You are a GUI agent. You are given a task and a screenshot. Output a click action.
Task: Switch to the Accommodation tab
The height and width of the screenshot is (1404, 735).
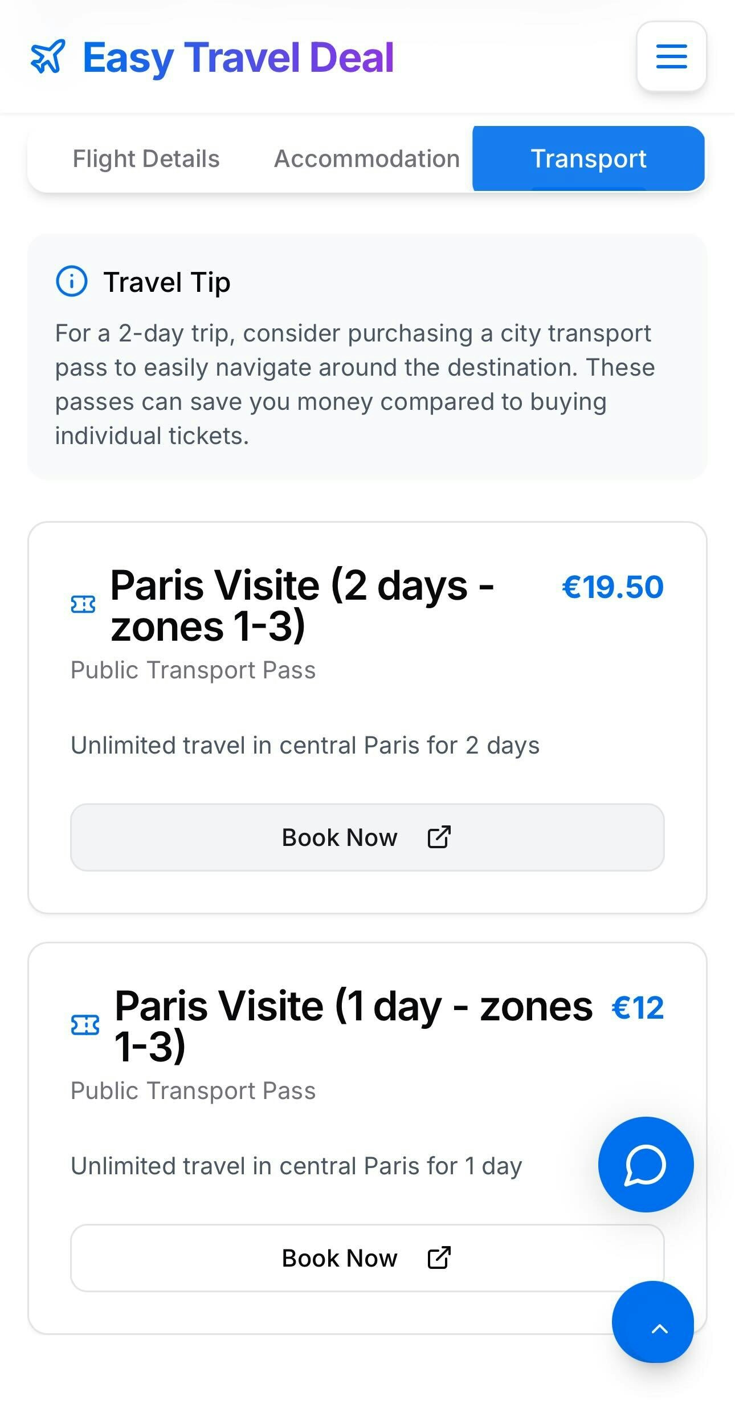point(367,158)
